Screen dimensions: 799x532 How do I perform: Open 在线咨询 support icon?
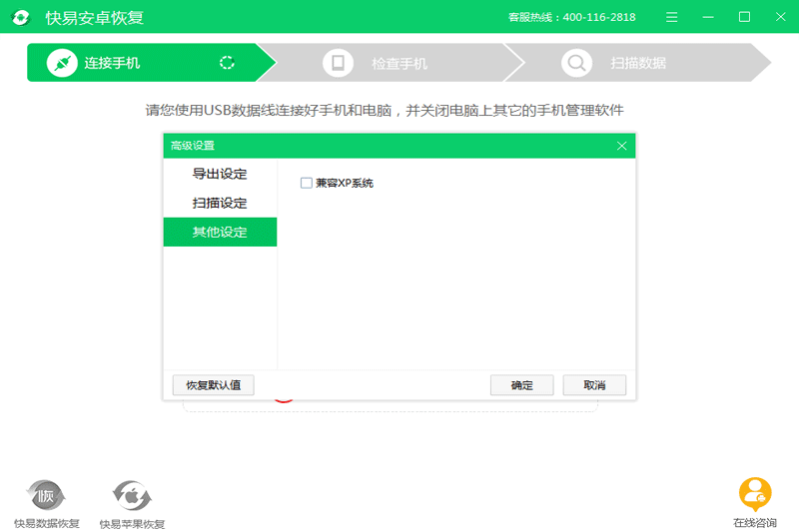point(755,494)
